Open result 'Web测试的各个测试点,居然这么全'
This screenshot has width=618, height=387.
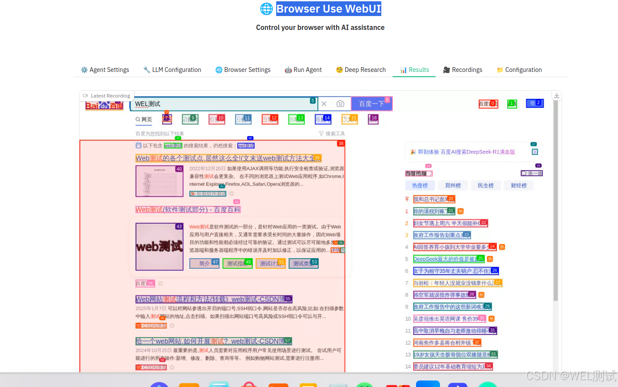[228, 158]
